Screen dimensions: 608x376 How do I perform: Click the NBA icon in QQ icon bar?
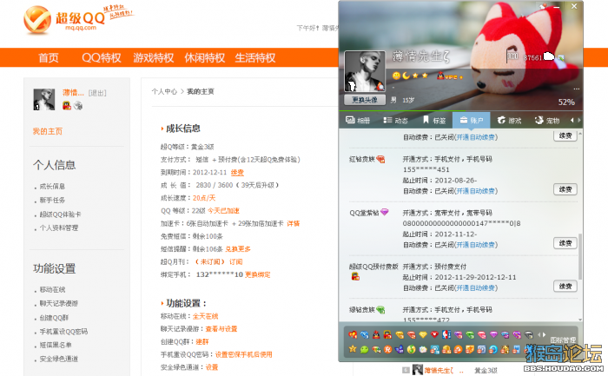(446, 334)
